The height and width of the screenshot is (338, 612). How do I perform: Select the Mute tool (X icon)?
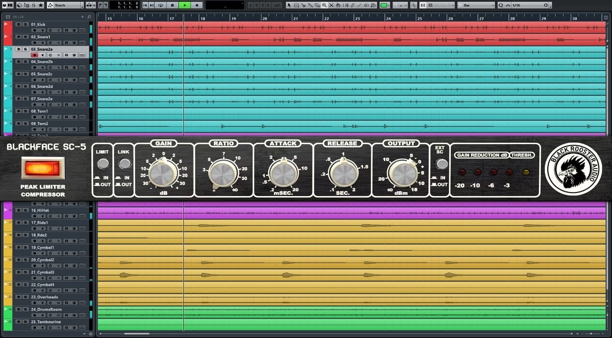(x=332, y=5)
